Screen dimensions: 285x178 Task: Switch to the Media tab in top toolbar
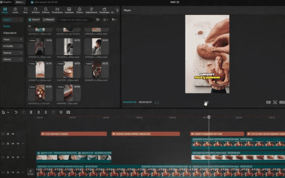(5, 11)
